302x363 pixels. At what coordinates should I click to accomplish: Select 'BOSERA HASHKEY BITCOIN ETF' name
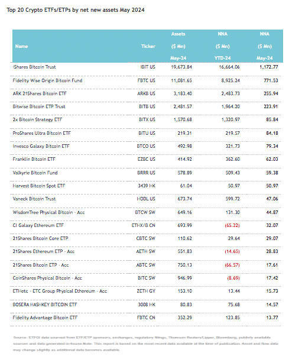click(45, 304)
